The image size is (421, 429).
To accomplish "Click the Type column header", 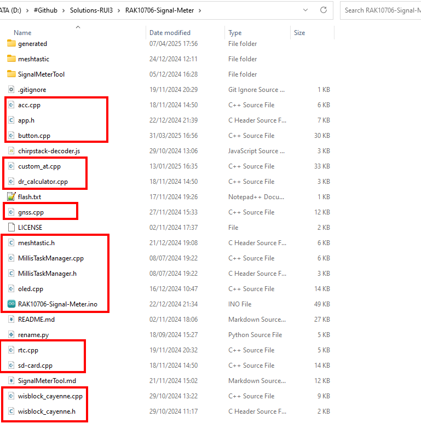I will 235,33.
